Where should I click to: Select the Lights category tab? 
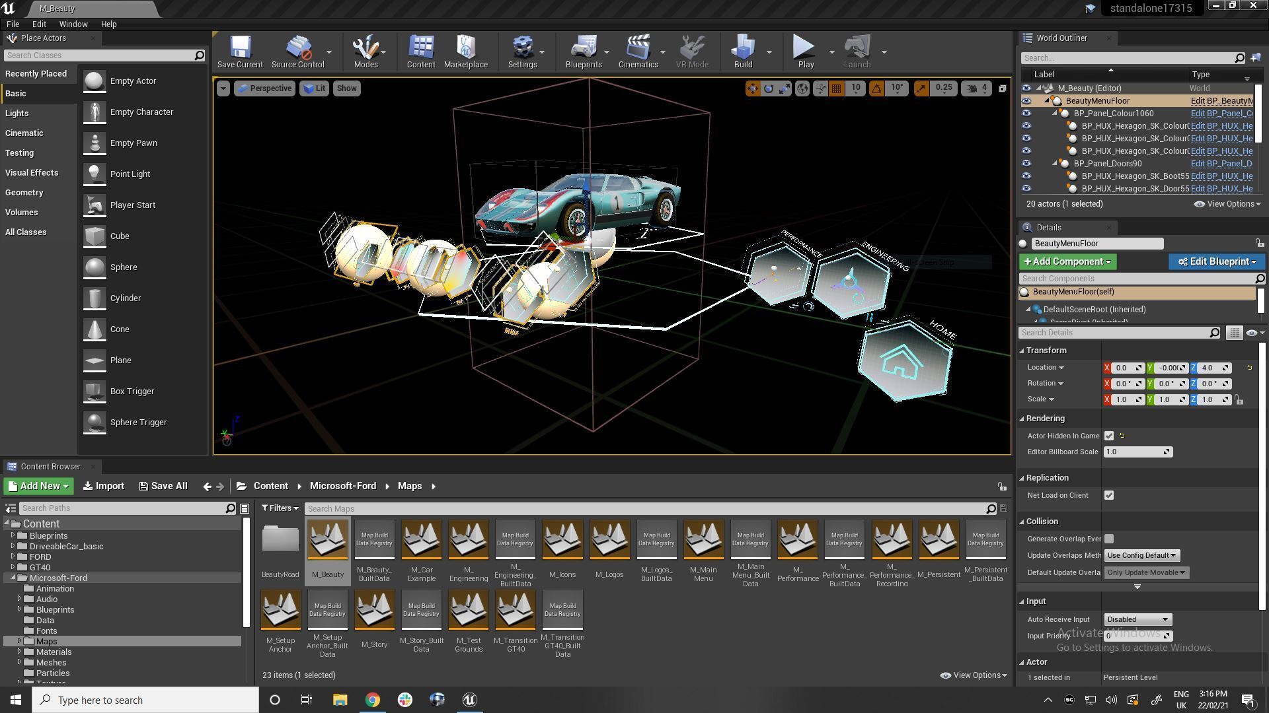[17, 114]
